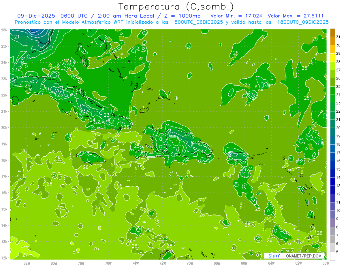Click the color scale value 20
Screen dimensions: 346x267
coord(339,128)
